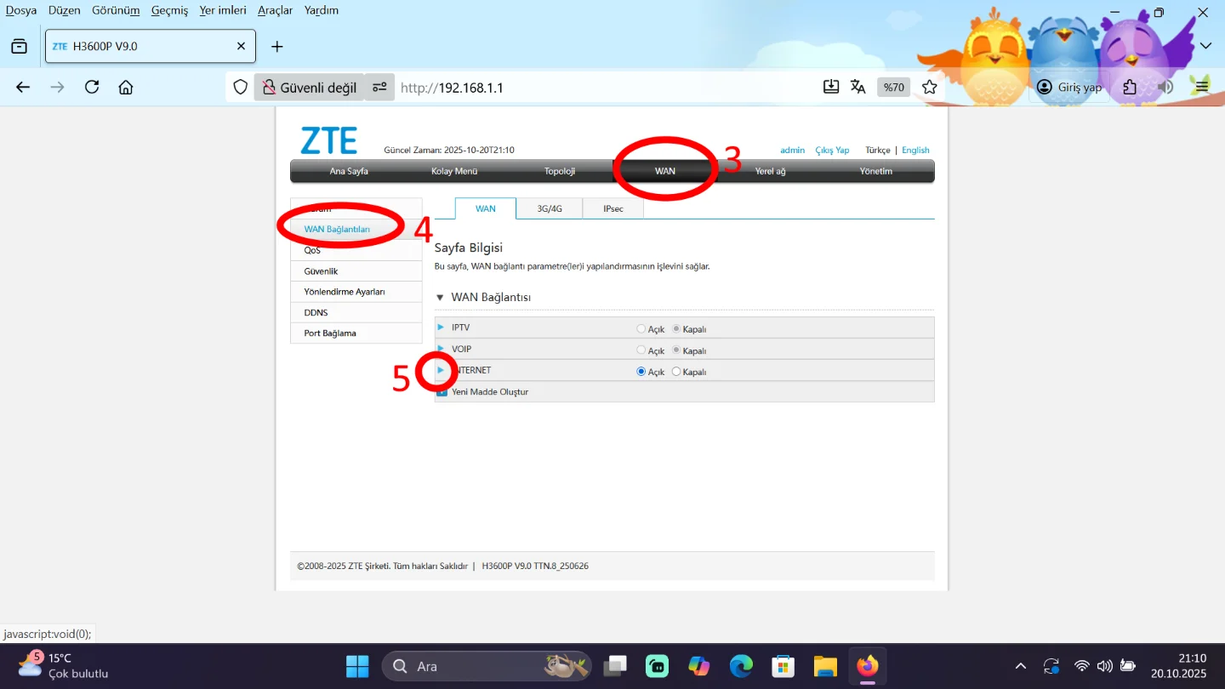Screen dimensions: 1225x689
Task: Set IPTV to Açık
Action: [641, 329]
